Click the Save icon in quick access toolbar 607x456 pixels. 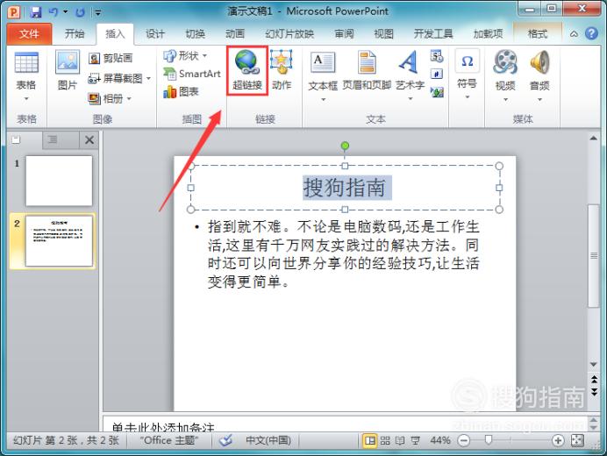pos(36,12)
